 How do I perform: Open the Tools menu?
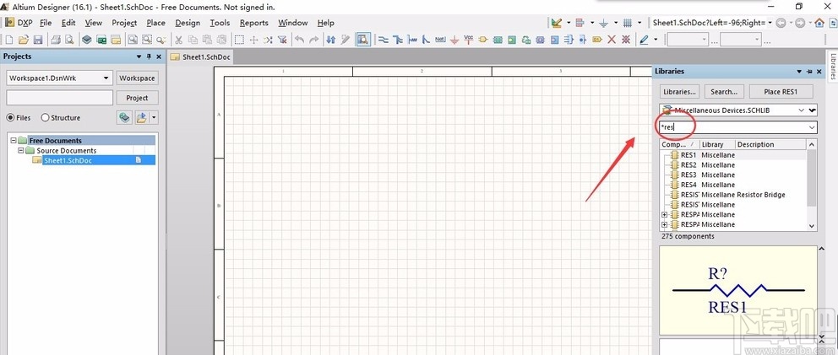[220, 23]
